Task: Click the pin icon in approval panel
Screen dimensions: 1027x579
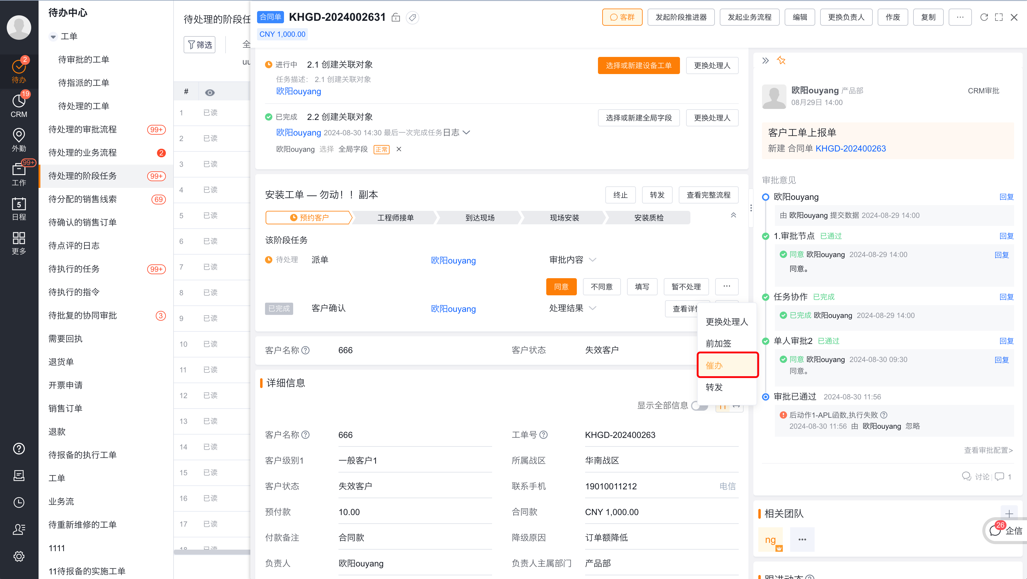Action: (781, 61)
